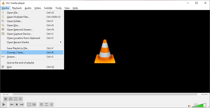Select Open Folder... menu entry
Image resolution: width=210 pixels, height=108 pixels.
pos(32,21)
